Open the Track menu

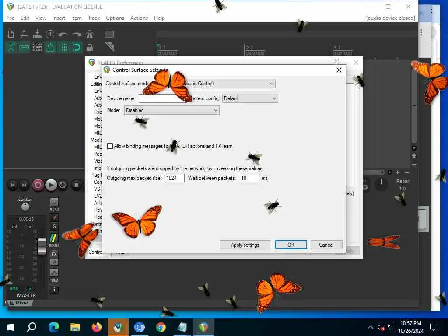click(x=94, y=17)
